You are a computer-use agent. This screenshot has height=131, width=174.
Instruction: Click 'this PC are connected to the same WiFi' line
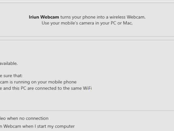[46, 88]
